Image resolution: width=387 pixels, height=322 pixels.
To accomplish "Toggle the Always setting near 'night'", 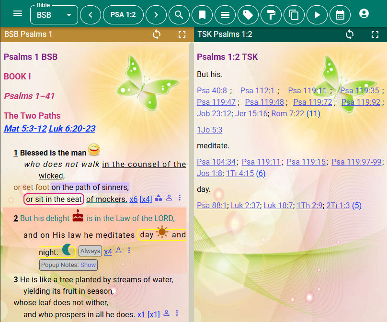I will coord(90,250).
